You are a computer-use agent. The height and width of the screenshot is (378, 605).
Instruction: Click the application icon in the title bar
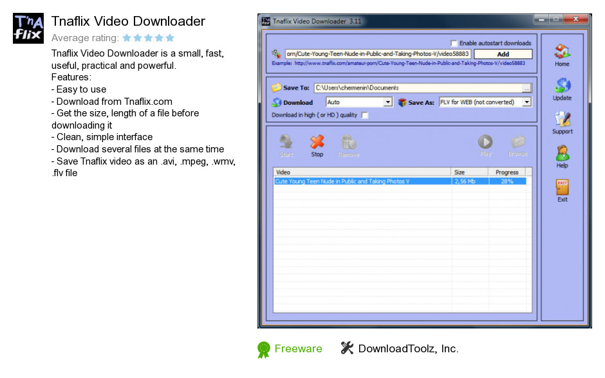click(x=266, y=21)
